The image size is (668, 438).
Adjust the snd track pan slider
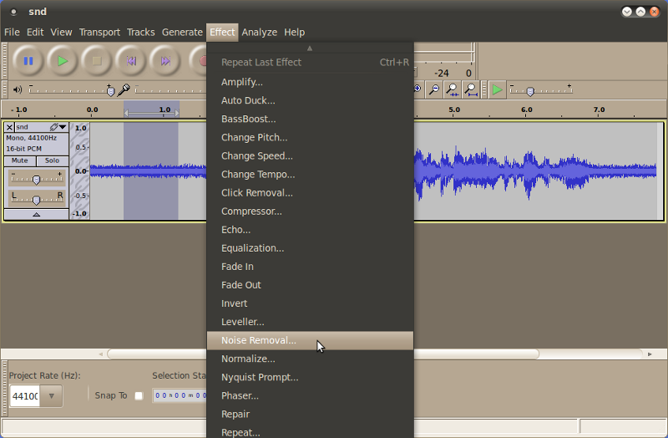click(x=36, y=199)
